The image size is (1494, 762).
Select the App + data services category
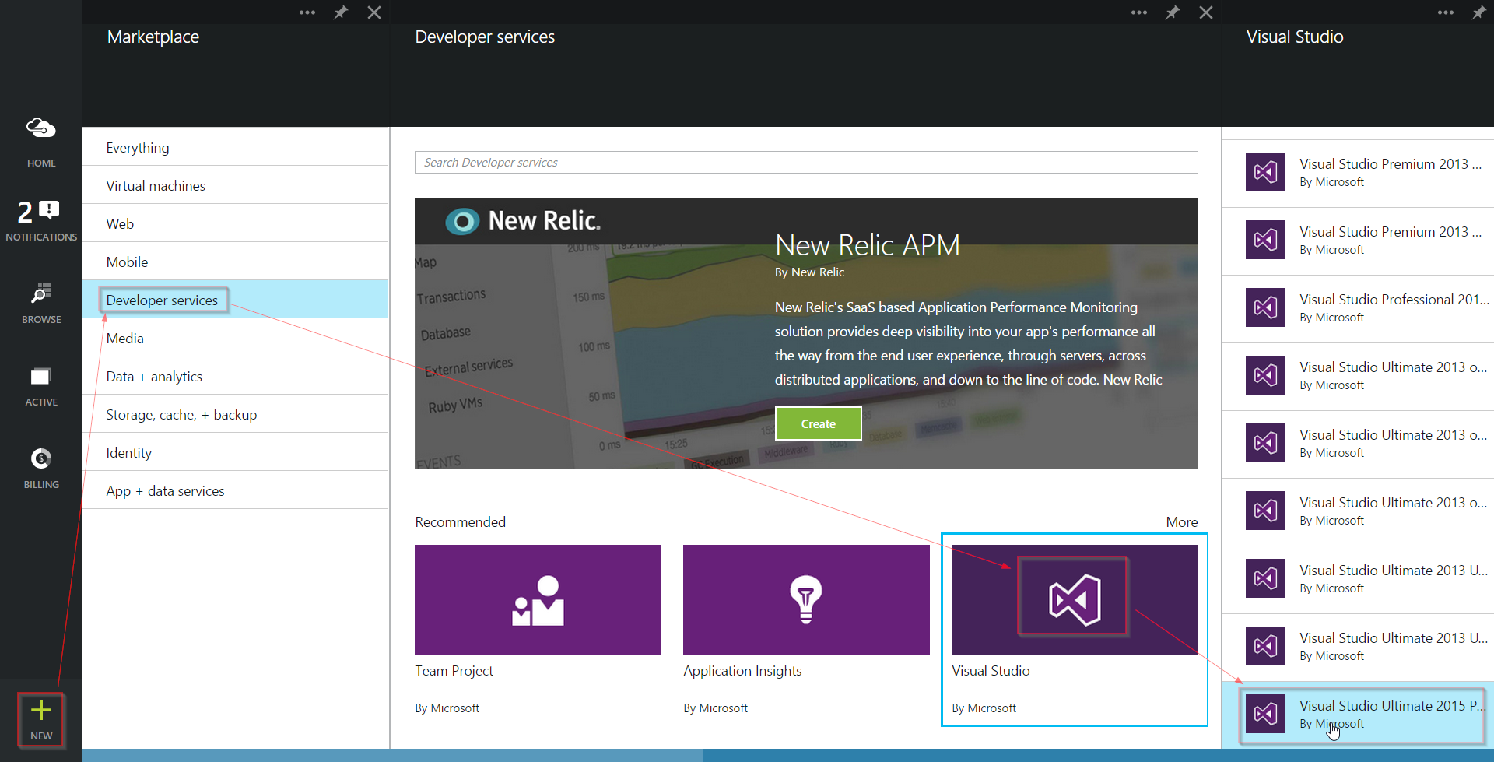pyautogui.click(x=236, y=490)
